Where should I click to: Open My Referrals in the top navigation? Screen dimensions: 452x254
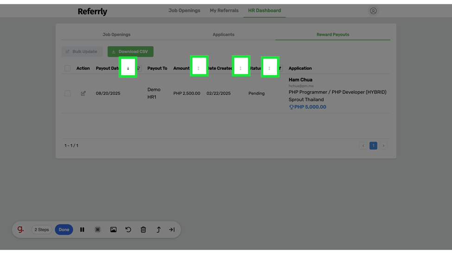click(x=224, y=10)
